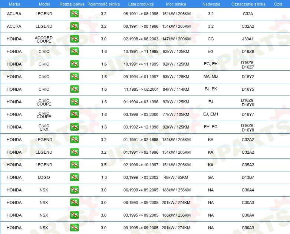Click the fuel icon in the CIVIC COUPE 92kW row
This screenshot has height=234, width=290.
click(x=74, y=102)
